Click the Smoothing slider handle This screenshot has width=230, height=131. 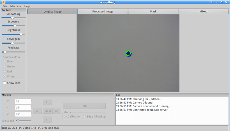pos(12,18)
